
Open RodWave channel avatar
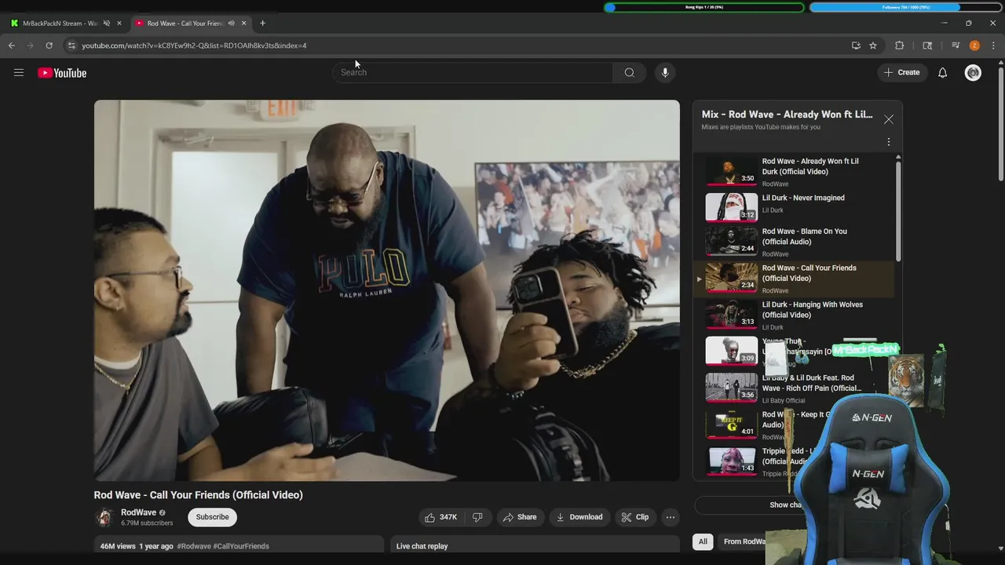coord(104,517)
